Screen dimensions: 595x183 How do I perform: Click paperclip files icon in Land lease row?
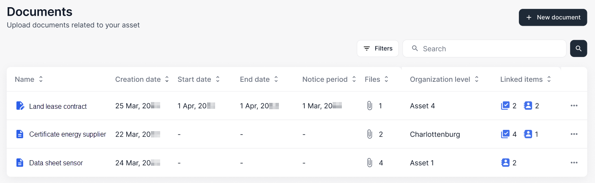370,105
